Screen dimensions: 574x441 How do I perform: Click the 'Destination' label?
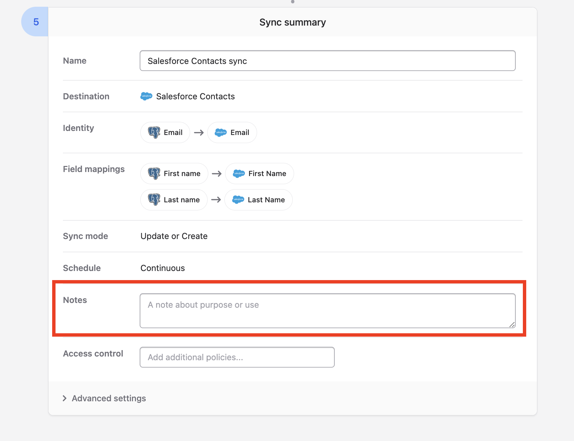[x=86, y=96]
